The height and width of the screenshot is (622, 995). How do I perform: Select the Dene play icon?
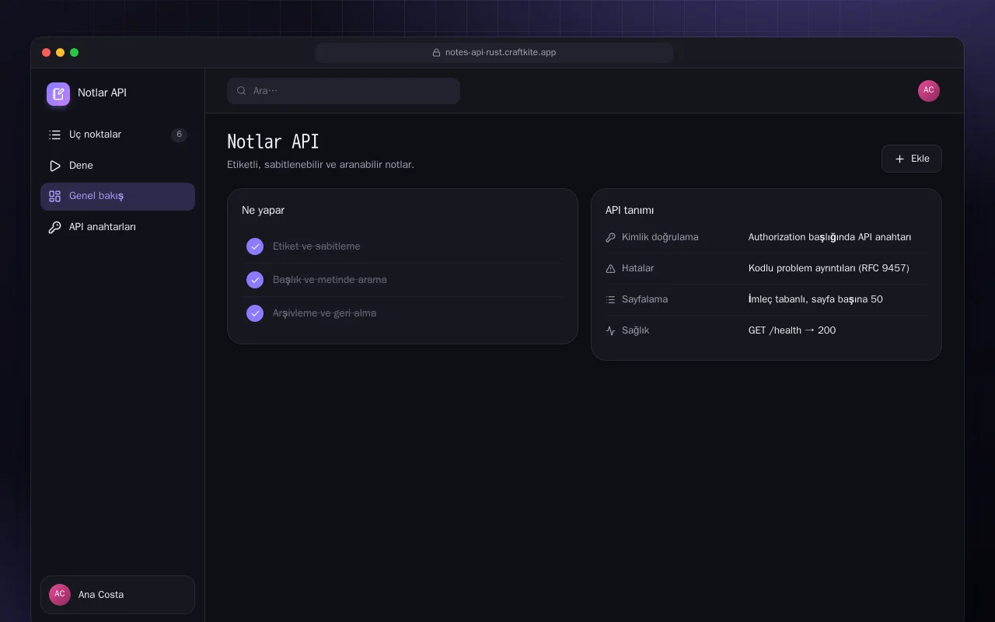pyautogui.click(x=54, y=166)
